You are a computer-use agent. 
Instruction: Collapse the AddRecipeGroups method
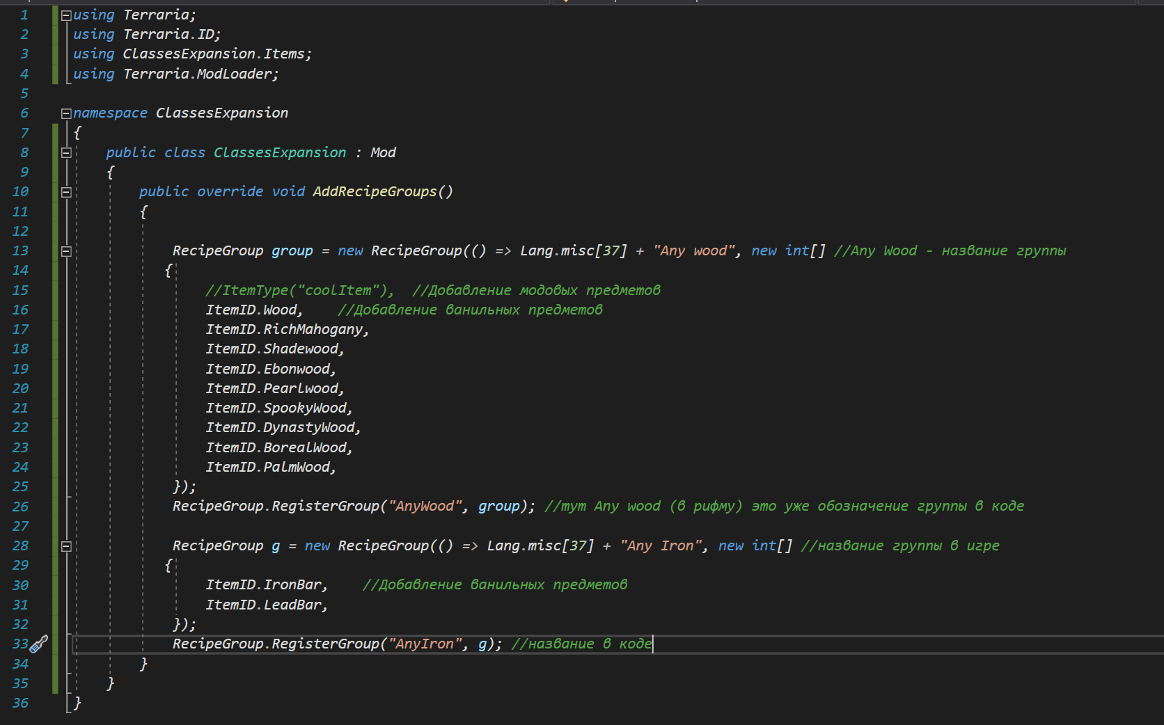66,191
